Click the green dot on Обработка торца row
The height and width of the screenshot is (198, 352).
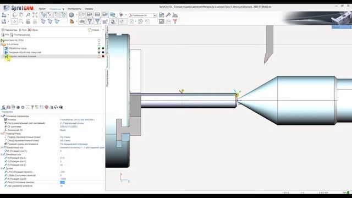tap(103, 48)
